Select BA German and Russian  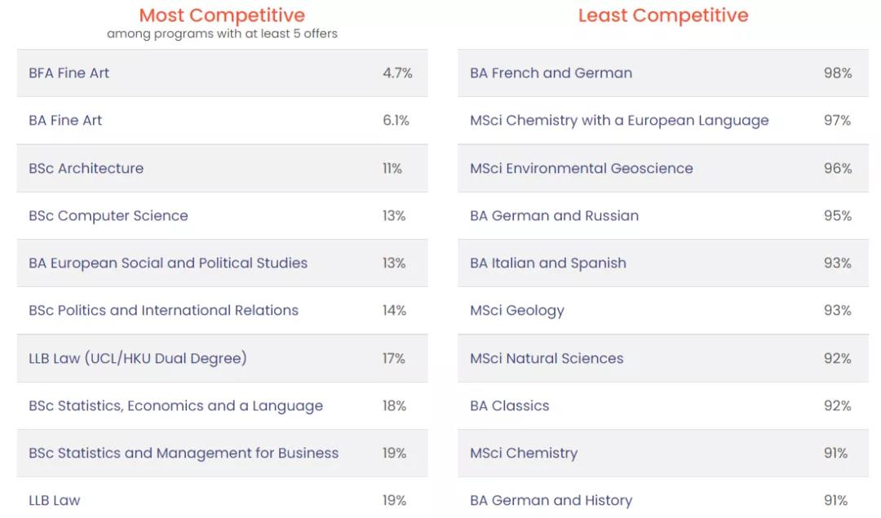pos(554,215)
